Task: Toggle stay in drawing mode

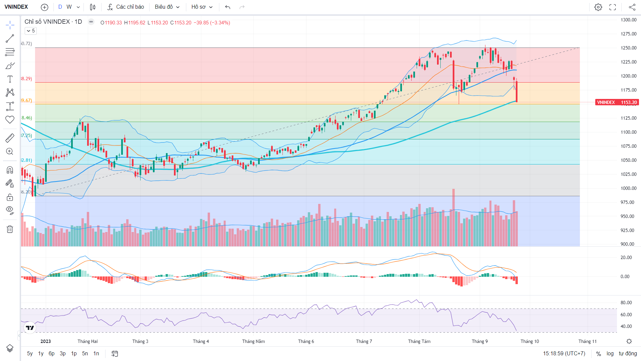Action: tap(10, 183)
